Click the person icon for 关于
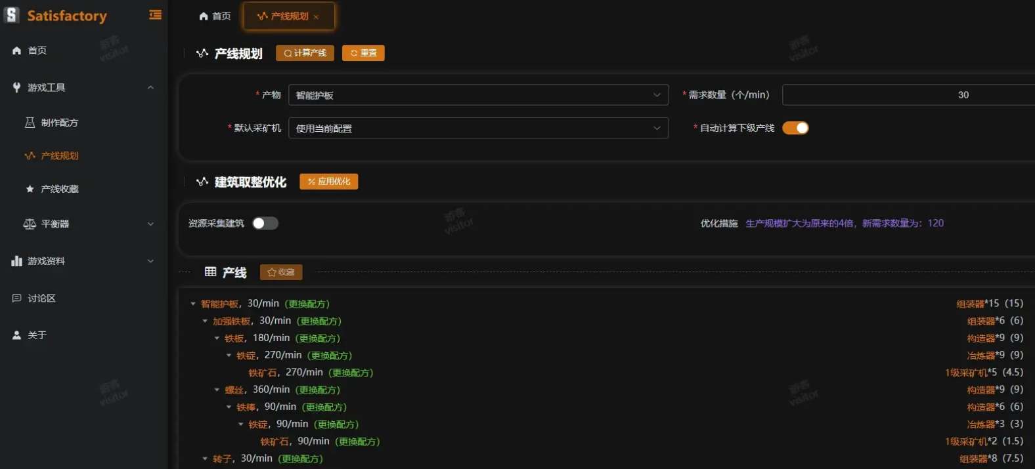This screenshot has width=1035, height=469. coord(16,335)
